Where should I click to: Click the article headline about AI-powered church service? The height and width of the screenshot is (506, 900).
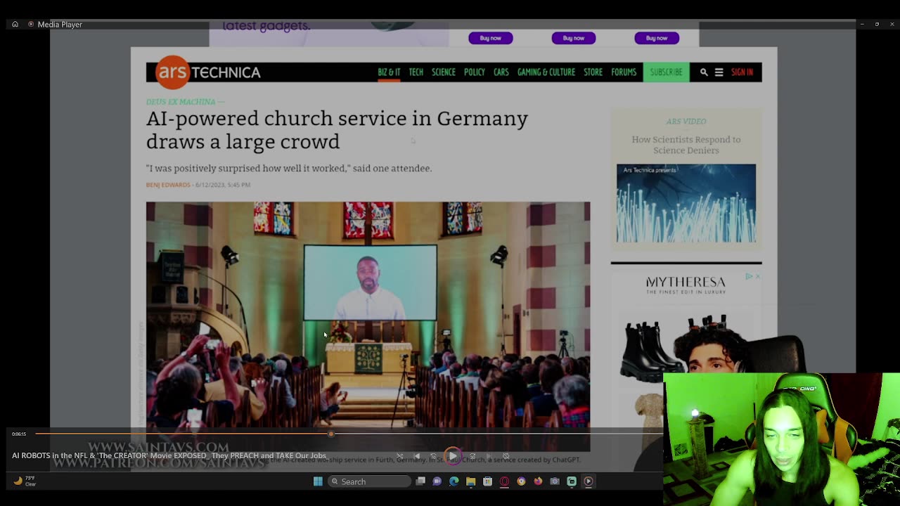tap(337, 129)
